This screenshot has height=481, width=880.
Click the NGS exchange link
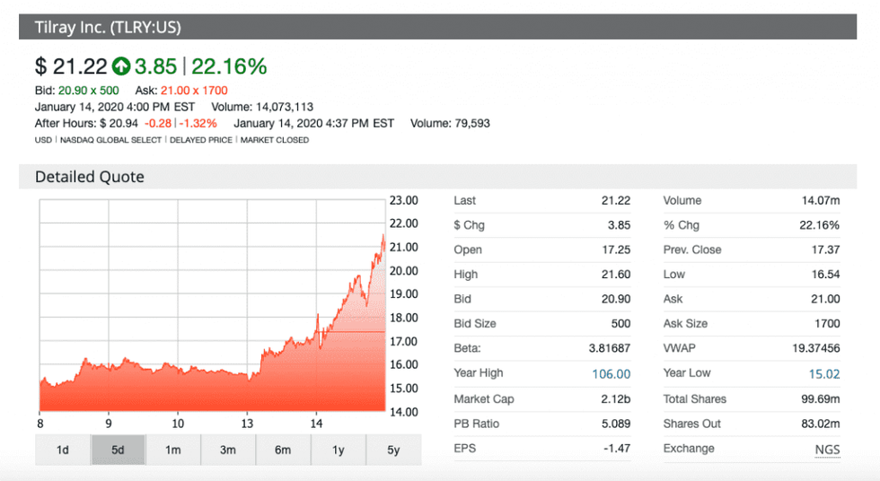pyautogui.click(x=826, y=449)
